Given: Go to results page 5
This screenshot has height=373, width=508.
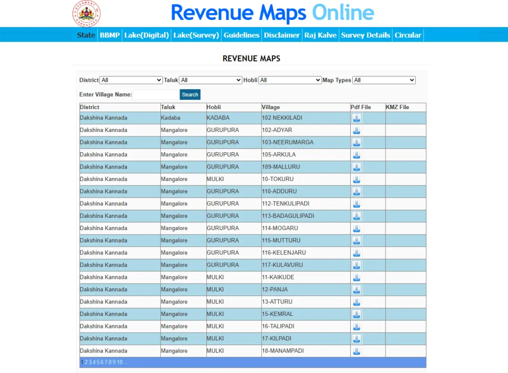Looking at the screenshot, I should pyautogui.click(x=98, y=362).
